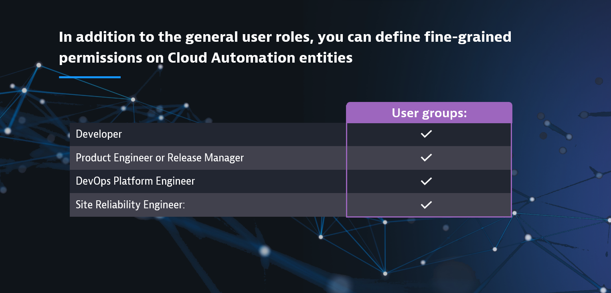Click the checkmark in the DevOps Platform Engineer row

426,181
